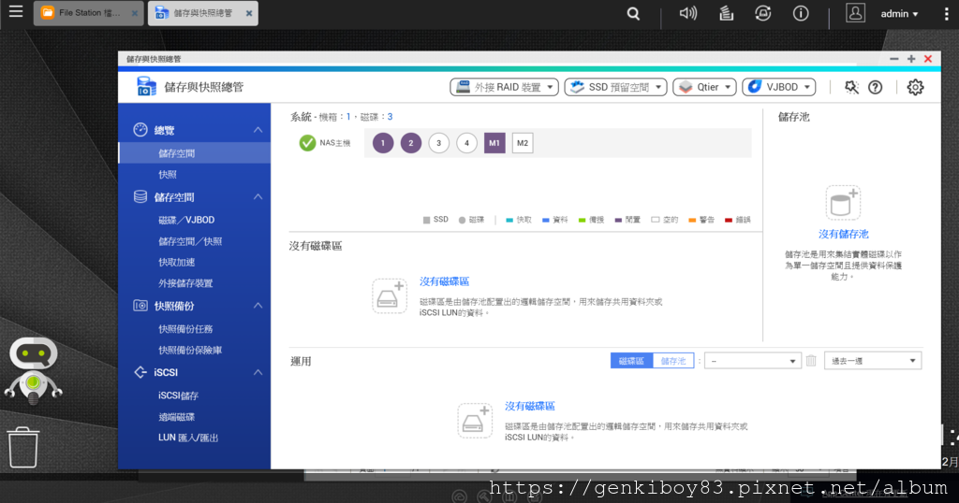Screen dimensions: 959x503
Task: Open the SSD 預留空間 dropdown
Action: 616,87
